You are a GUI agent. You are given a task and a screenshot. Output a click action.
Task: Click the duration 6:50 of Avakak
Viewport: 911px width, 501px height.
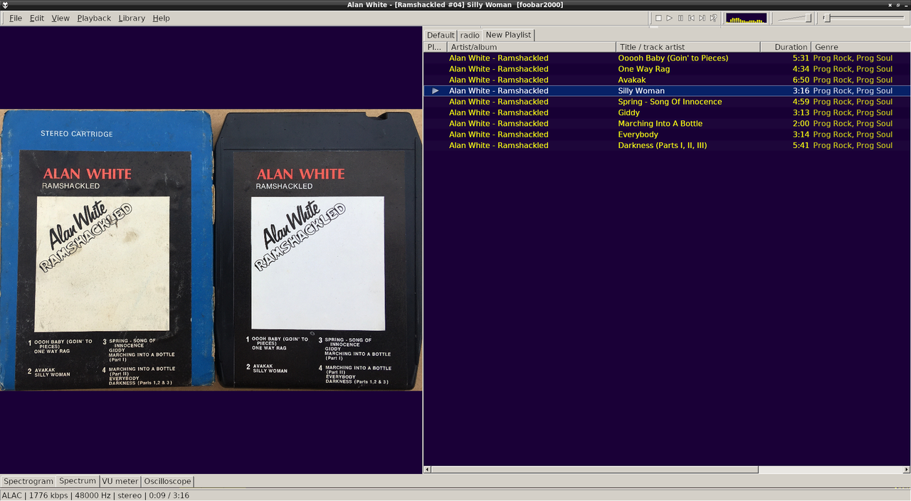(x=801, y=80)
